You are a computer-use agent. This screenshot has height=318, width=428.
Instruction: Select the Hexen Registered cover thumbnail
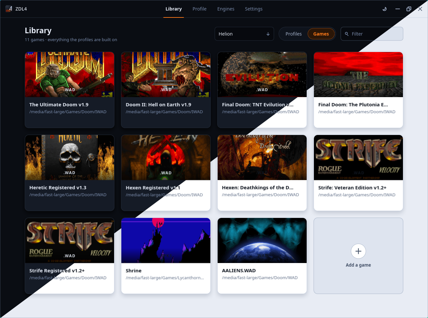click(166, 157)
